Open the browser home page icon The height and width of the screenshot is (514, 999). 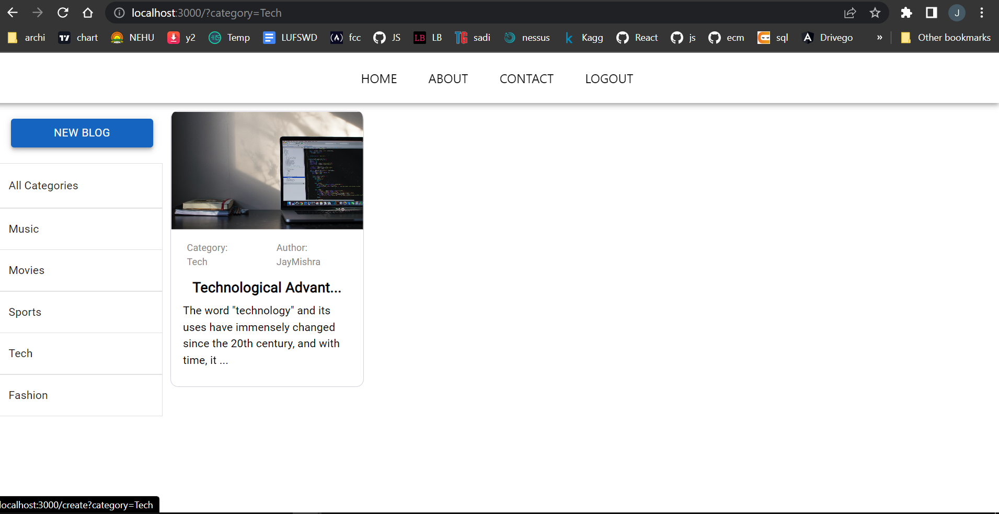pyautogui.click(x=88, y=13)
